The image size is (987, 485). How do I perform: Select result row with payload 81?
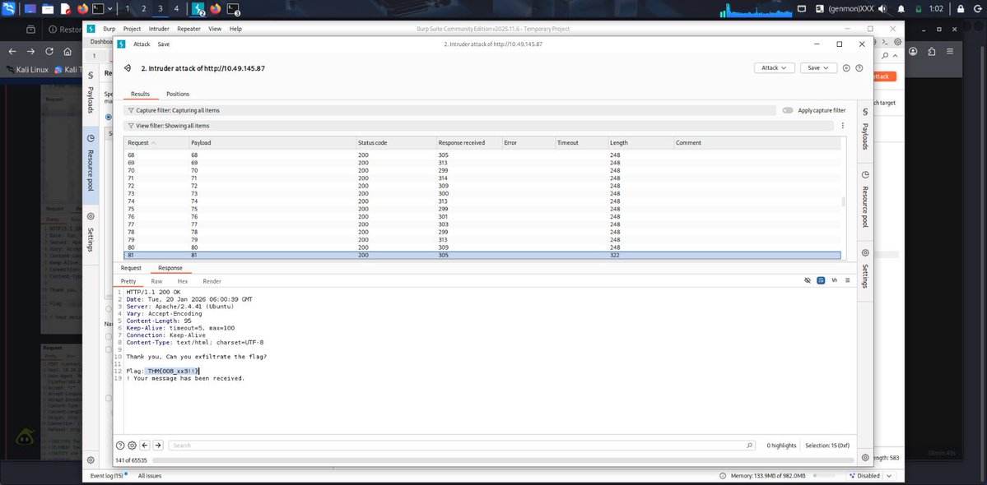[x=482, y=255]
